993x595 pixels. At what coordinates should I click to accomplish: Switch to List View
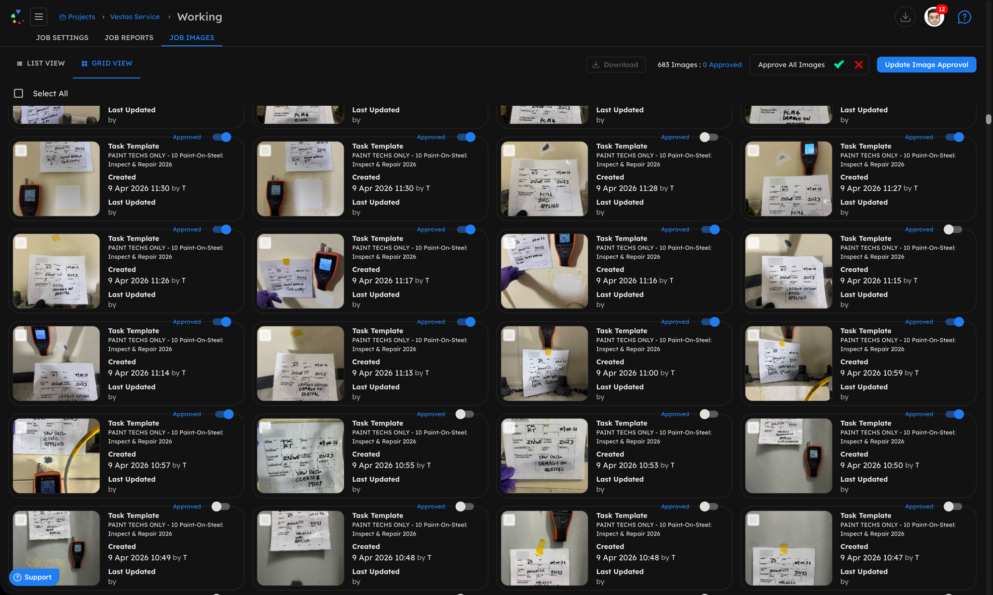41,63
